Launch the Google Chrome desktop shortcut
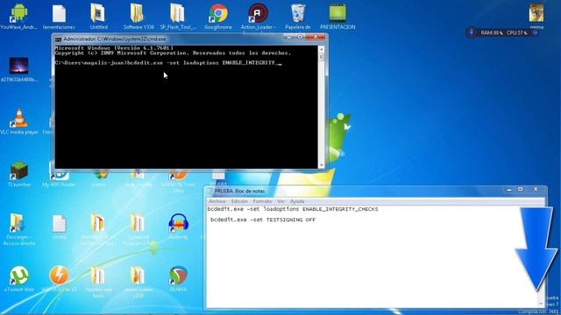 218,14
